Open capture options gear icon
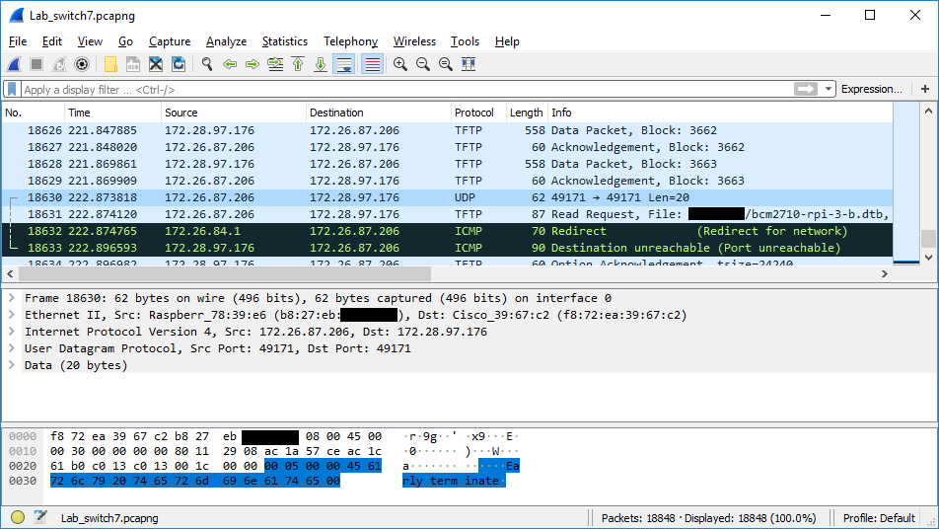Image resolution: width=939 pixels, height=529 pixels. [x=82, y=64]
